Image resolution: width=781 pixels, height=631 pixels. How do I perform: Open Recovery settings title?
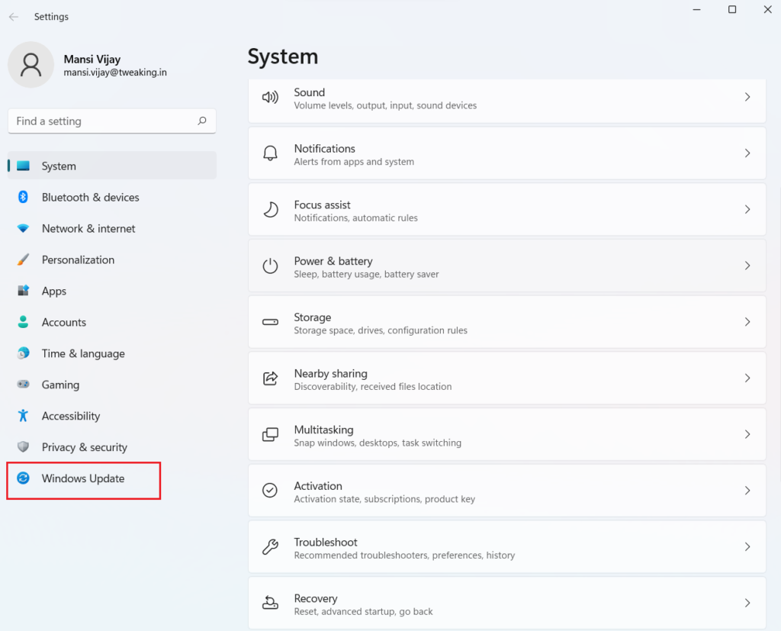[315, 599]
